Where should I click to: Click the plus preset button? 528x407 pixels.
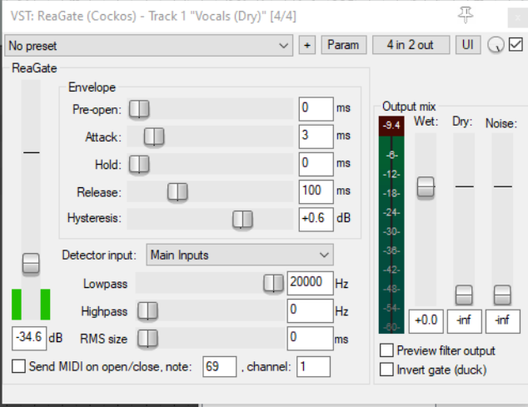click(307, 45)
